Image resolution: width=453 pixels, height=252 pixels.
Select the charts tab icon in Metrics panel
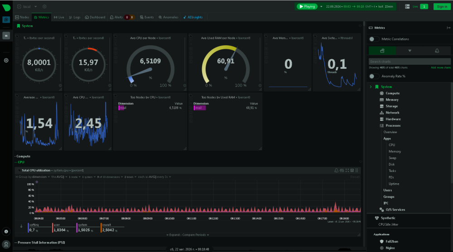click(x=382, y=51)
